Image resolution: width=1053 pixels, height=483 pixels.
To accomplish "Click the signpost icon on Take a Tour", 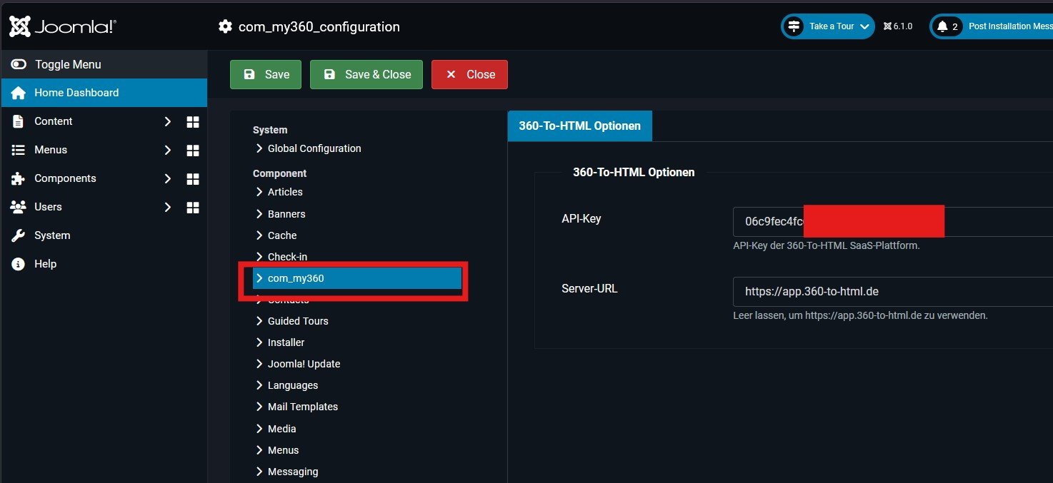I will coord(794,26).
